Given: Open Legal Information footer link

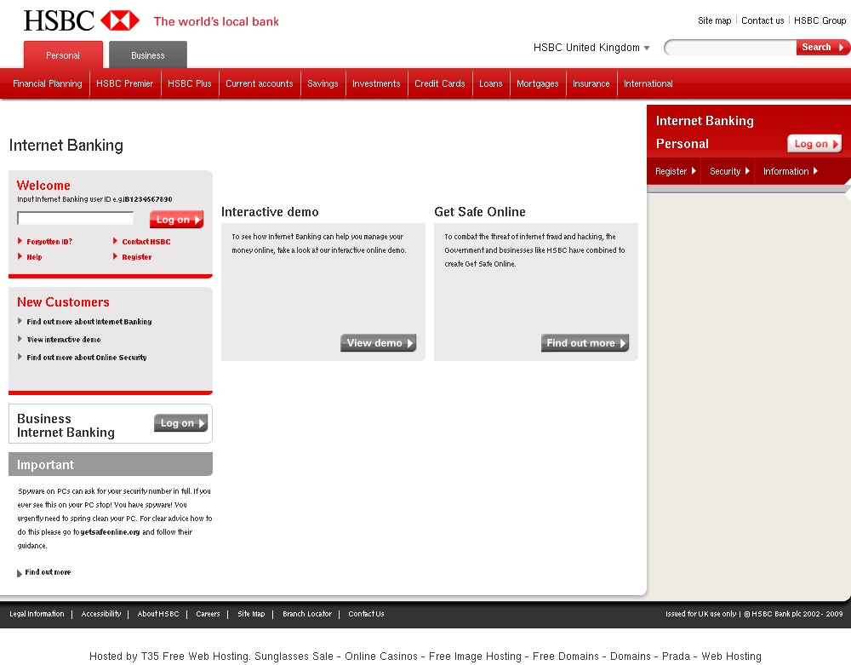Looking at the screenshot, I should [37, 614].
